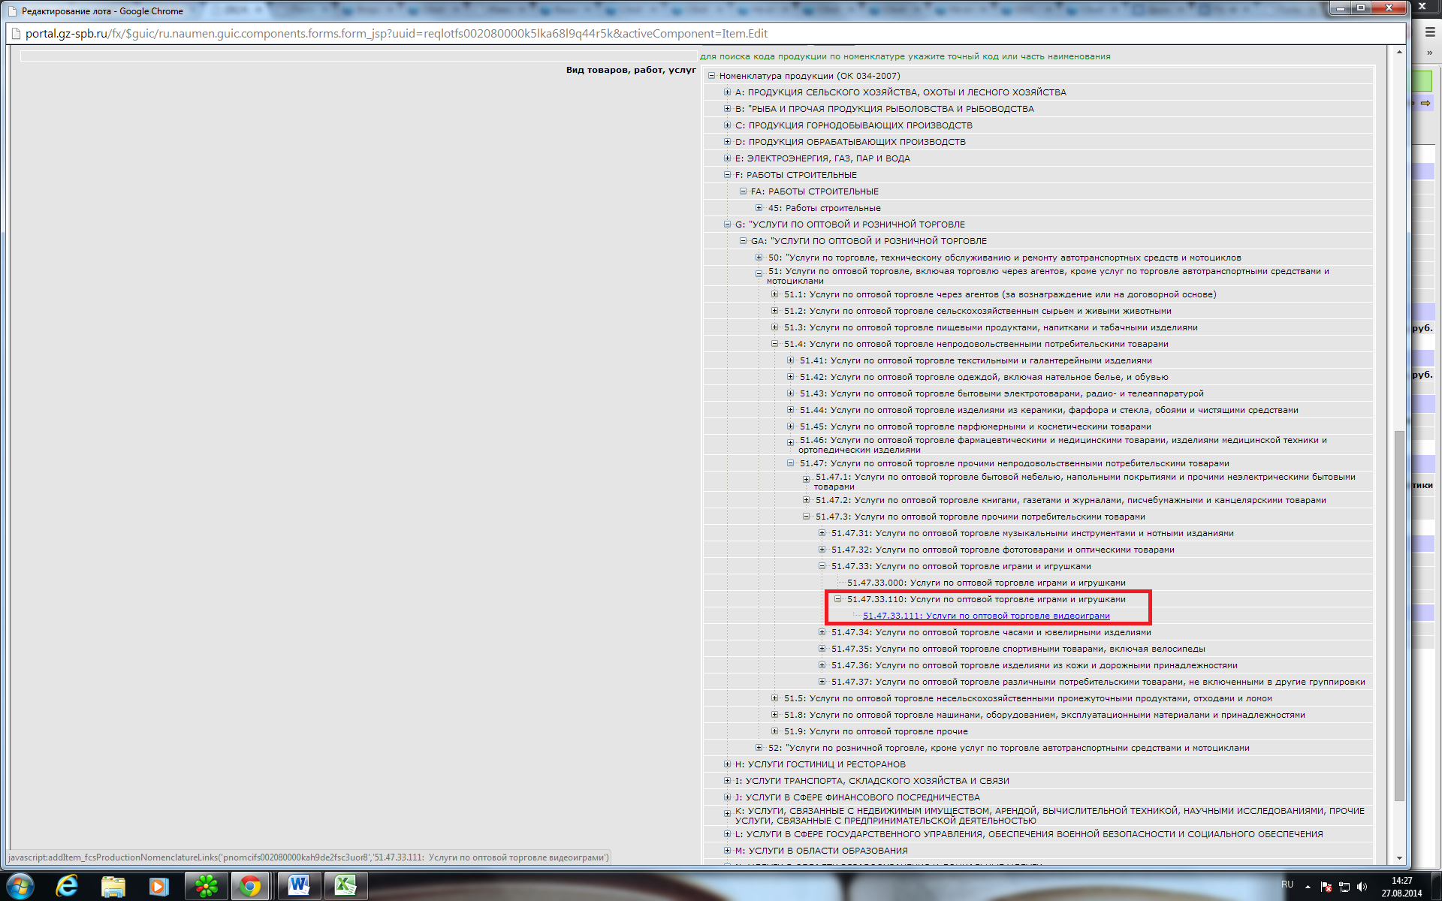Open the Chrome menu hamburger icon

[1430, 32]
